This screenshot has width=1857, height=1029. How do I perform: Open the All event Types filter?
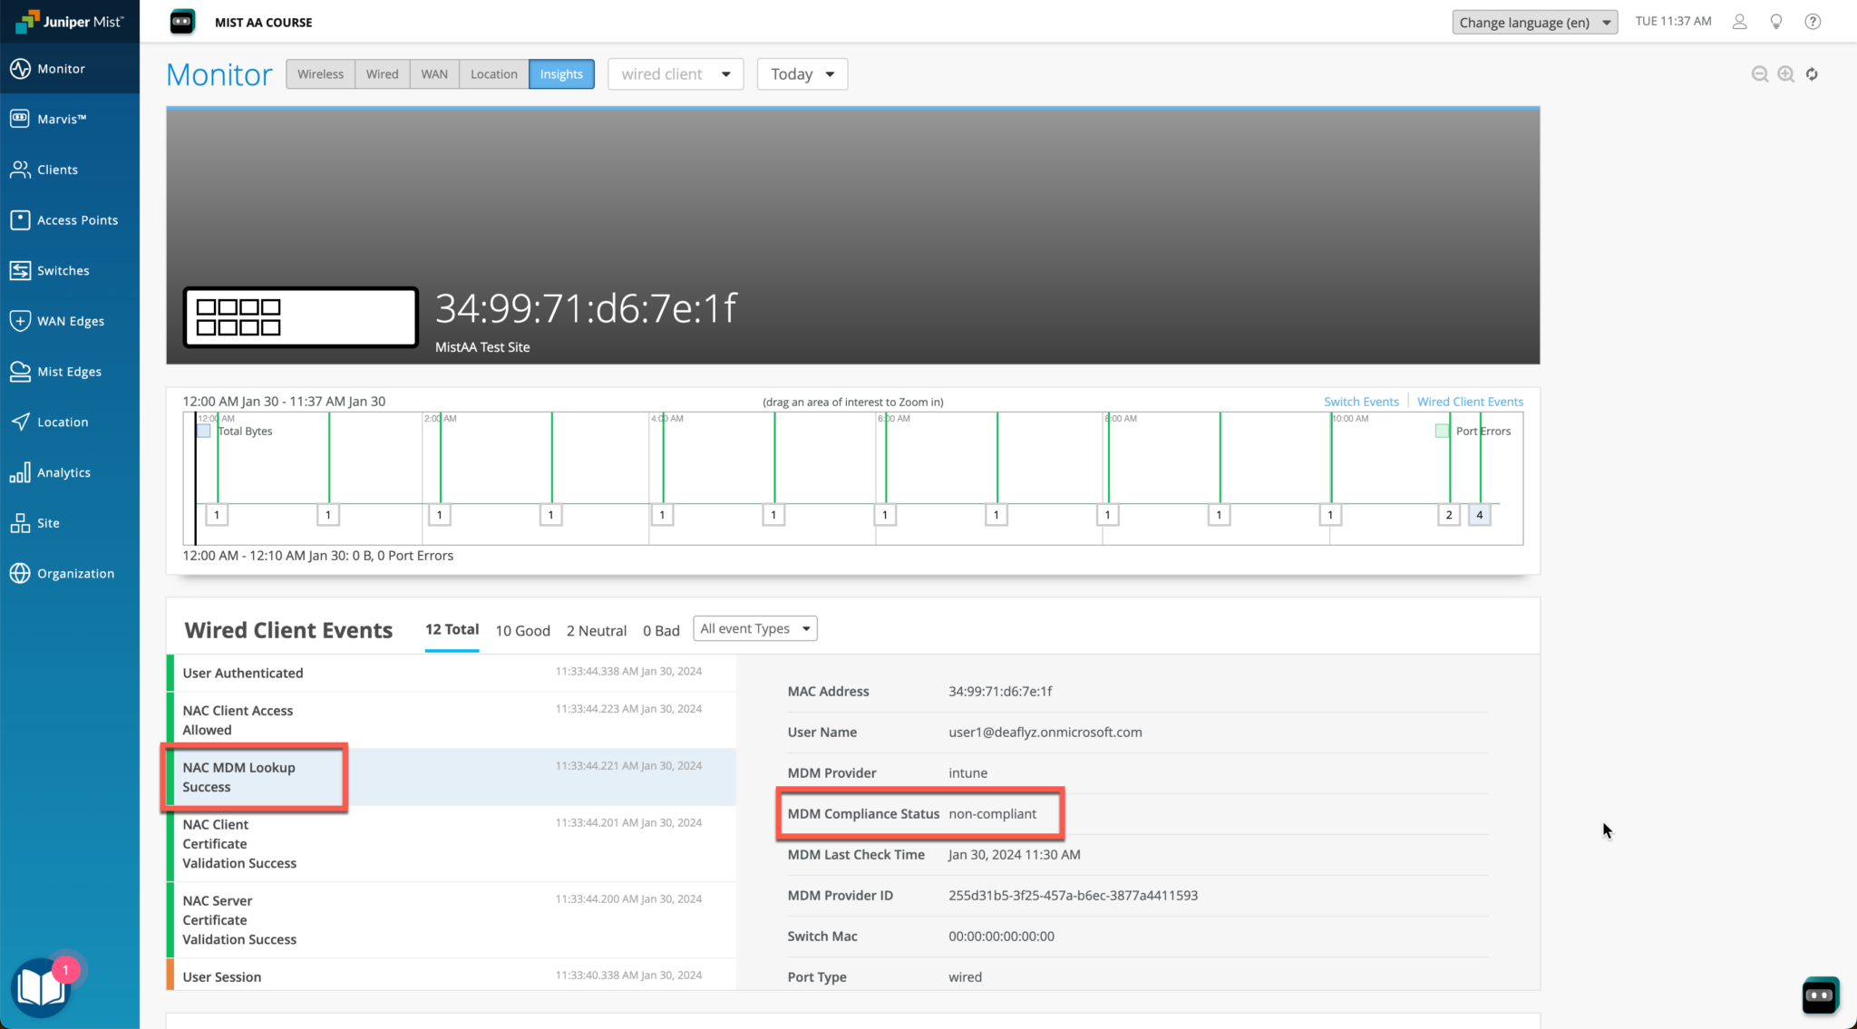(754, 627)
